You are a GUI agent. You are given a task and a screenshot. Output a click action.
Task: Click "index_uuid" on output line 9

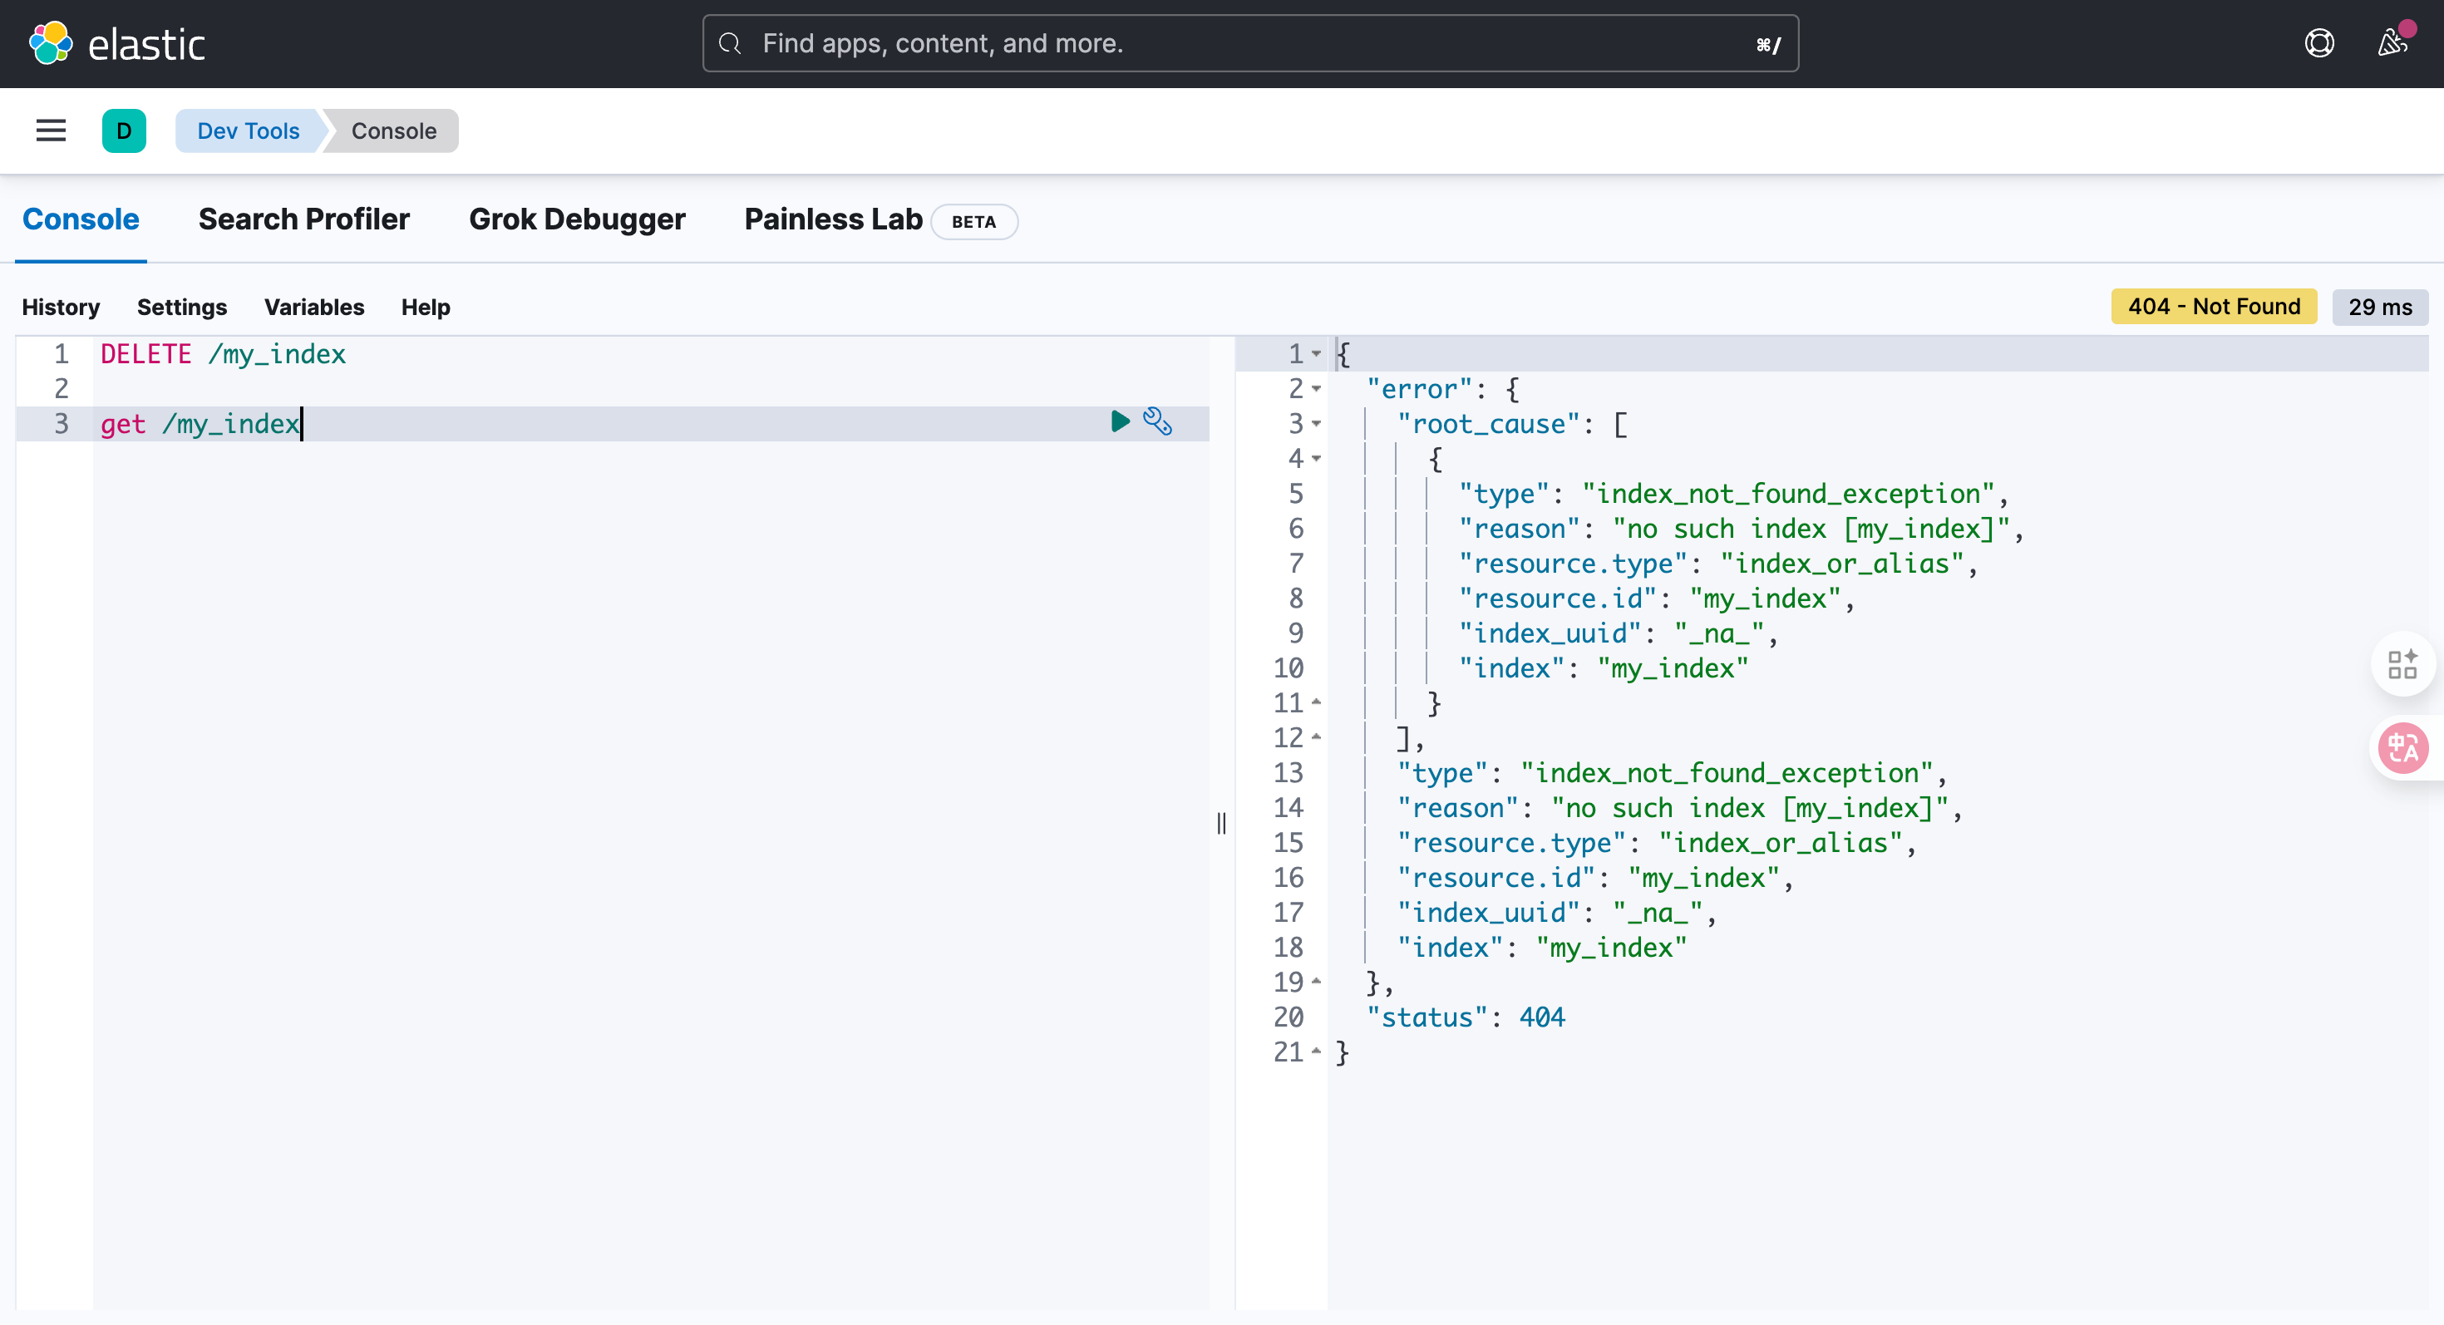[1550, 633]
